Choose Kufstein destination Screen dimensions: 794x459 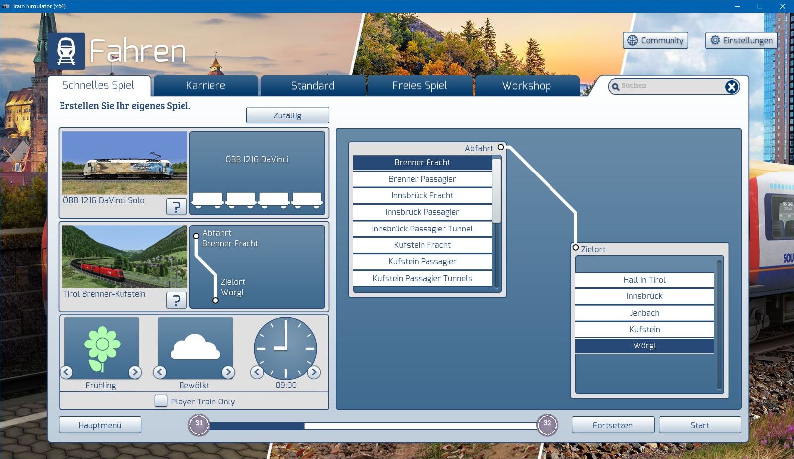(645, 330)
